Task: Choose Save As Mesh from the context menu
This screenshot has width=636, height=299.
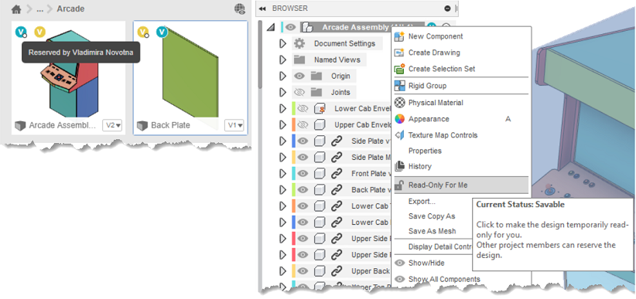Action: (x=432, y=231)
